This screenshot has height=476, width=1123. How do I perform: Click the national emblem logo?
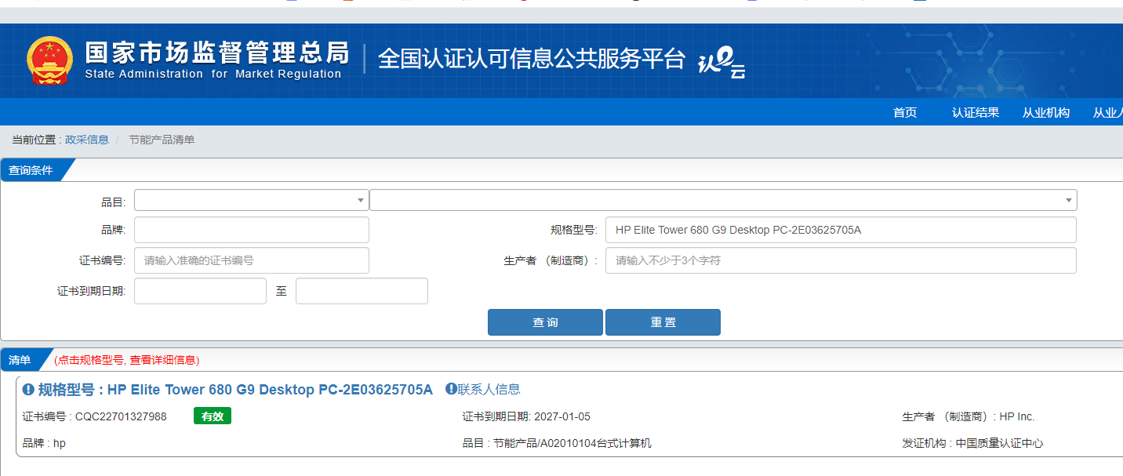49,60
